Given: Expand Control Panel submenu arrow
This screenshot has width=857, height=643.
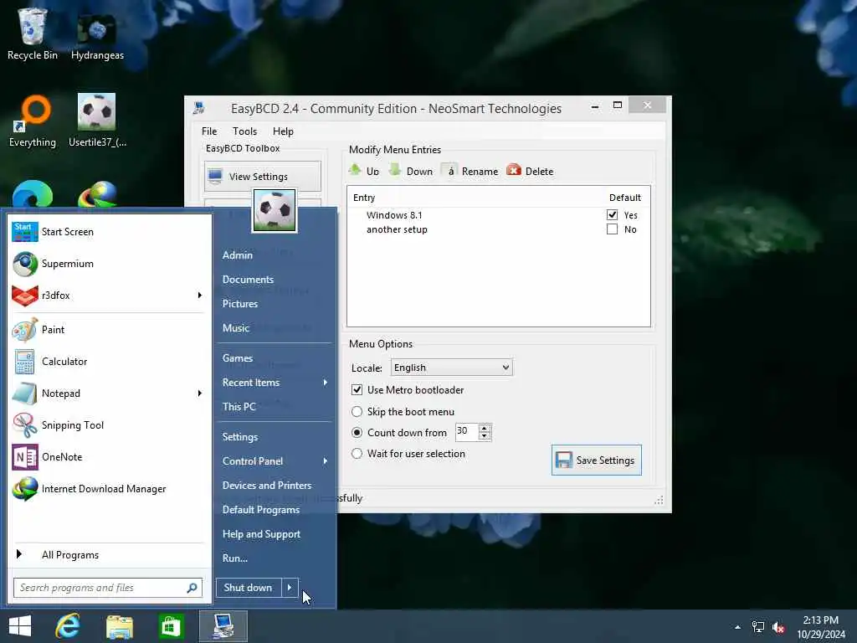Looking at the screenshot, I should click(326, 461).
